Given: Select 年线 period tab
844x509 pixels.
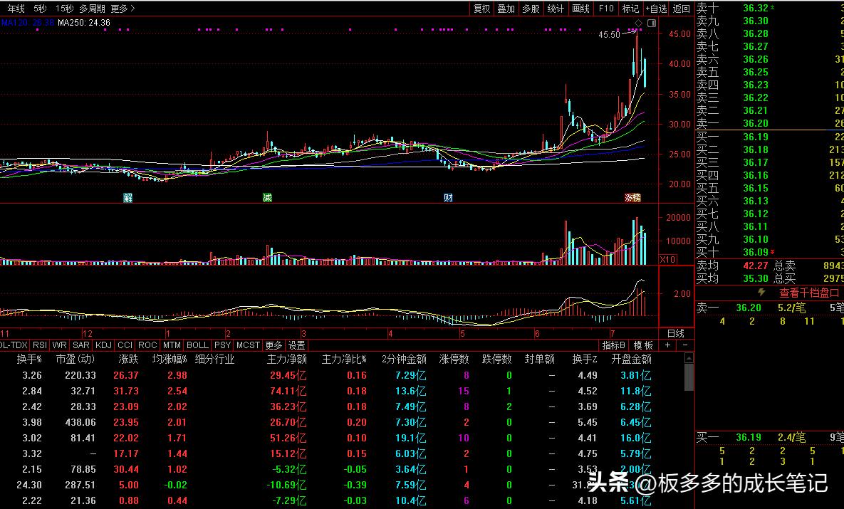Looking at the screenshot, I should [x=16, y=9].
